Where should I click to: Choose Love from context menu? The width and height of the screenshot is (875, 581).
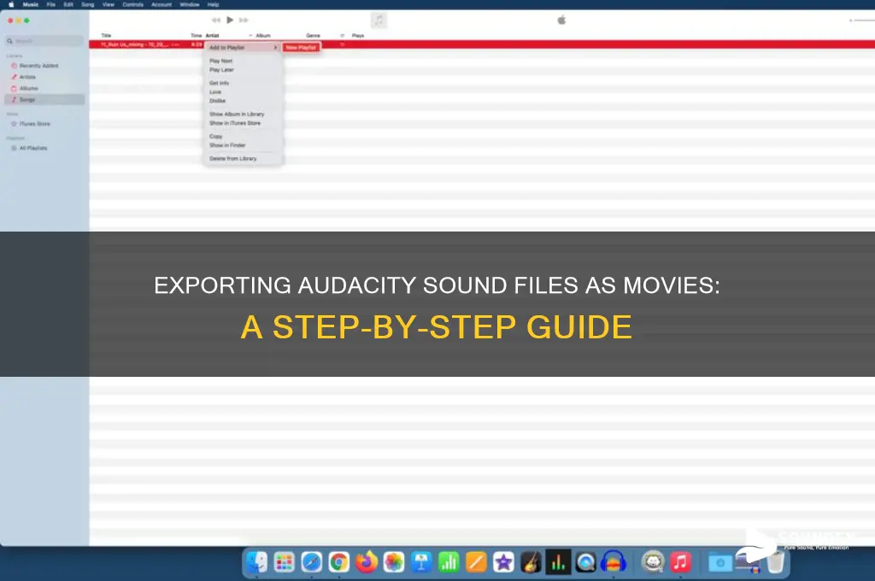point(215,92)
